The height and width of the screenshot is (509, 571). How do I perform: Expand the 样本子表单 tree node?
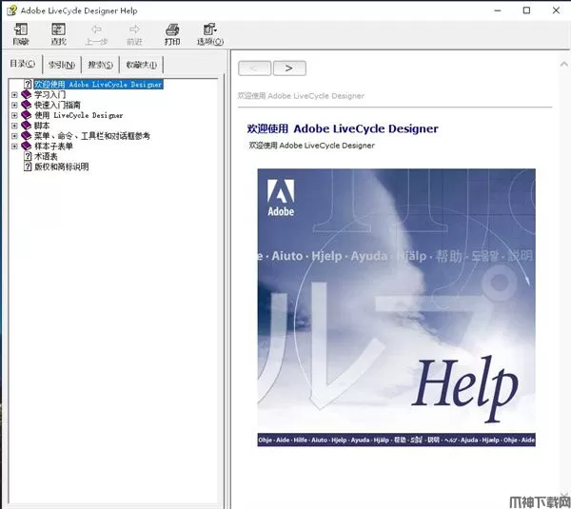click(14, 146)
